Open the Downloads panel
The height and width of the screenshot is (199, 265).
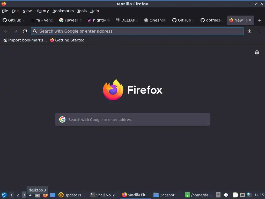(x=249, y=31)
